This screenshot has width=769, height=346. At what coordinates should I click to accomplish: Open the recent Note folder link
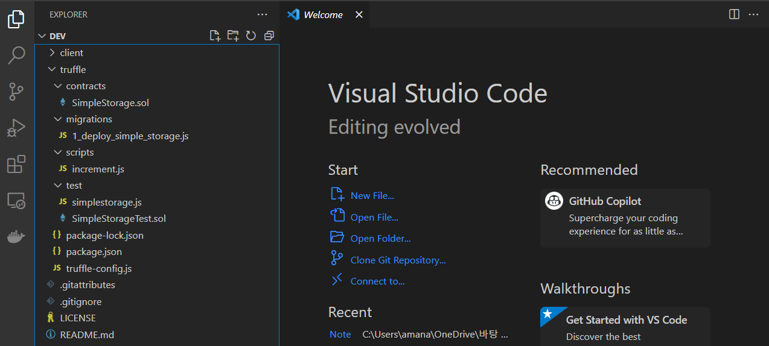340,334
